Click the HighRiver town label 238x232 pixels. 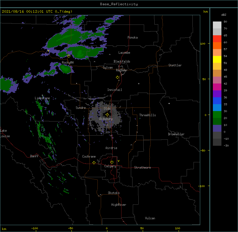coord(119,205)
